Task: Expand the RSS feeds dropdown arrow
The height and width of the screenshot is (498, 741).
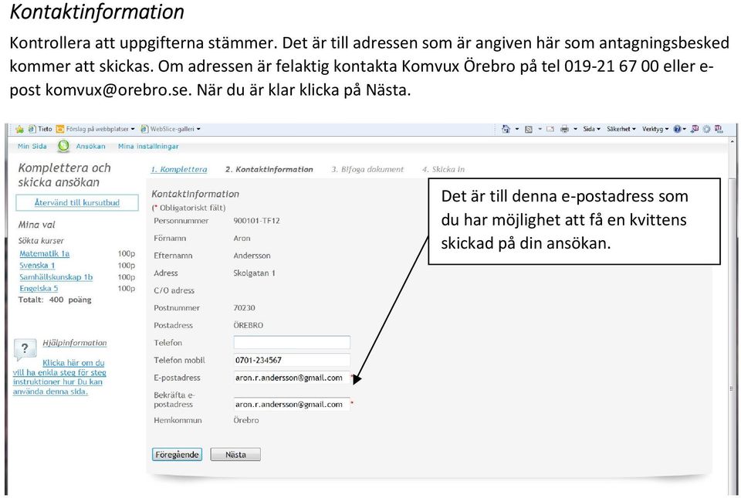Action: pyautogui.click(x=540, y=129)
